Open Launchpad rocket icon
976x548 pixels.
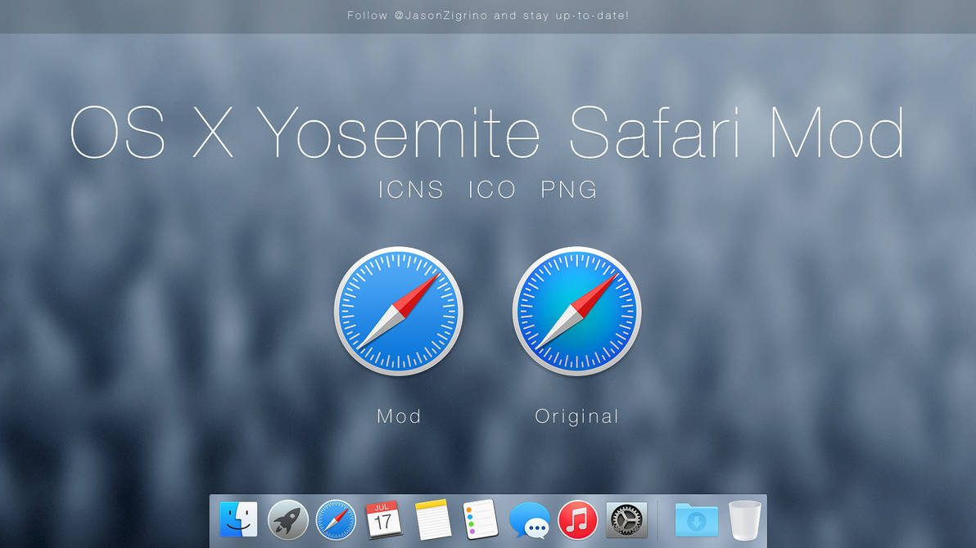coord(287,519)
